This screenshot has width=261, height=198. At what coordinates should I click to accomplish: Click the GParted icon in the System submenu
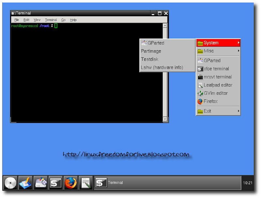point(144,43)
